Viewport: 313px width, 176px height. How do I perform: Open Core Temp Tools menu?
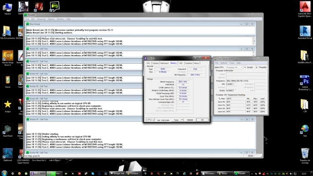[x=232, y=63]
